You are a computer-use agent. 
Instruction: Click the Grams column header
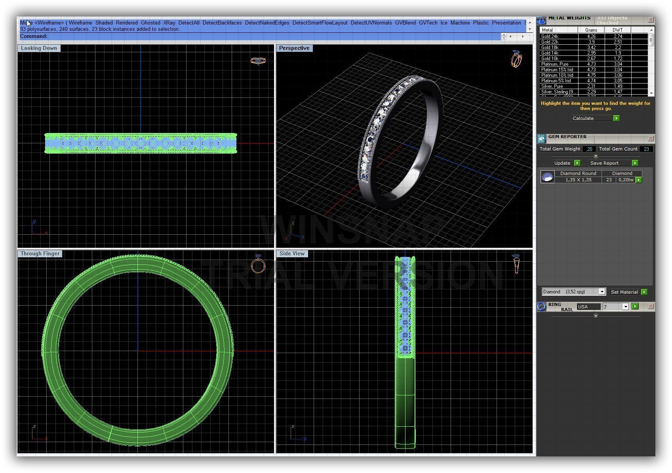(x=591, y=30)
